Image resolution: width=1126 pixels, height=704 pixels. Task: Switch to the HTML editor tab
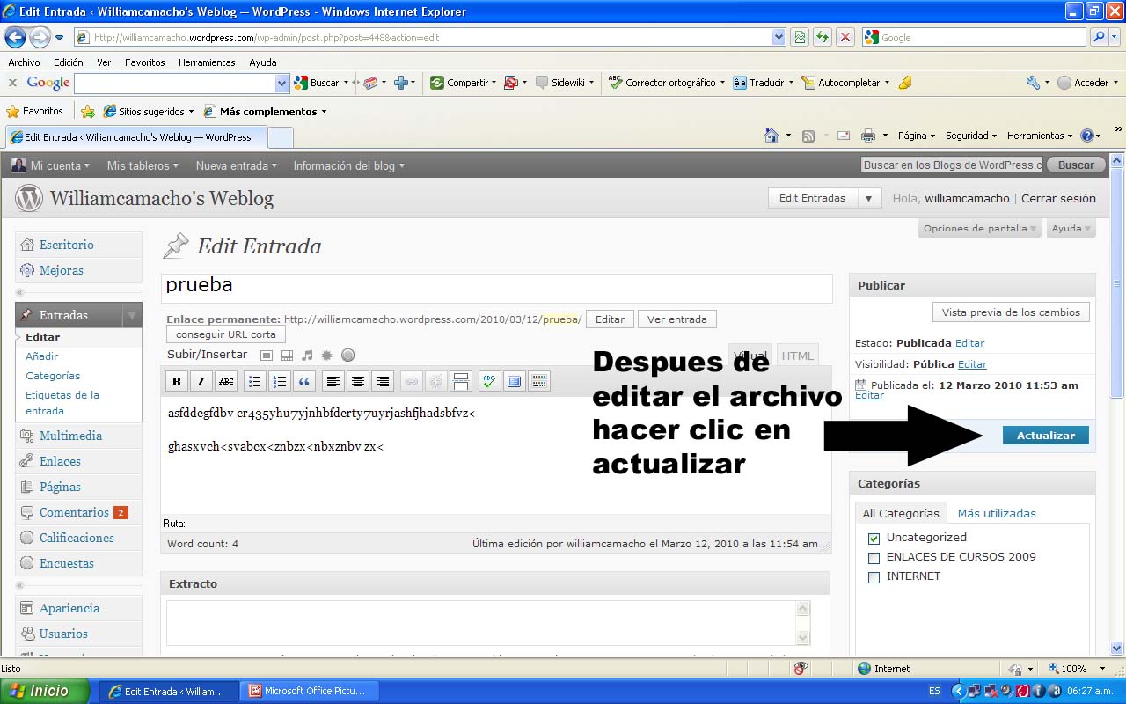pos(798,356)
